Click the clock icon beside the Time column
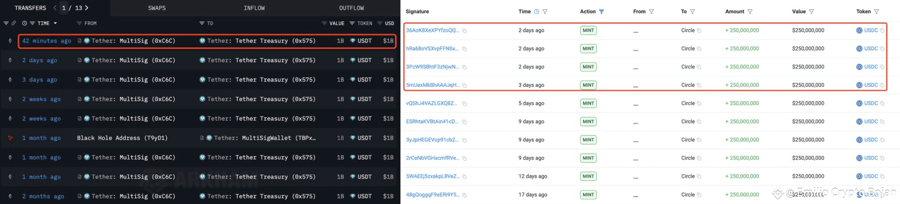The height and width of the screenshot is (204, 900). click(x=537, y=12)
